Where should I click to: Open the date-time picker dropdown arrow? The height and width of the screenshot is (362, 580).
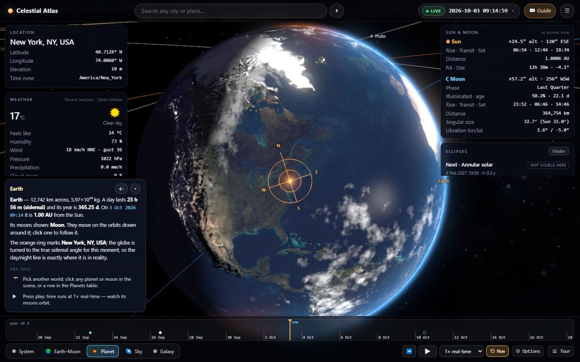tap(512, 11)
